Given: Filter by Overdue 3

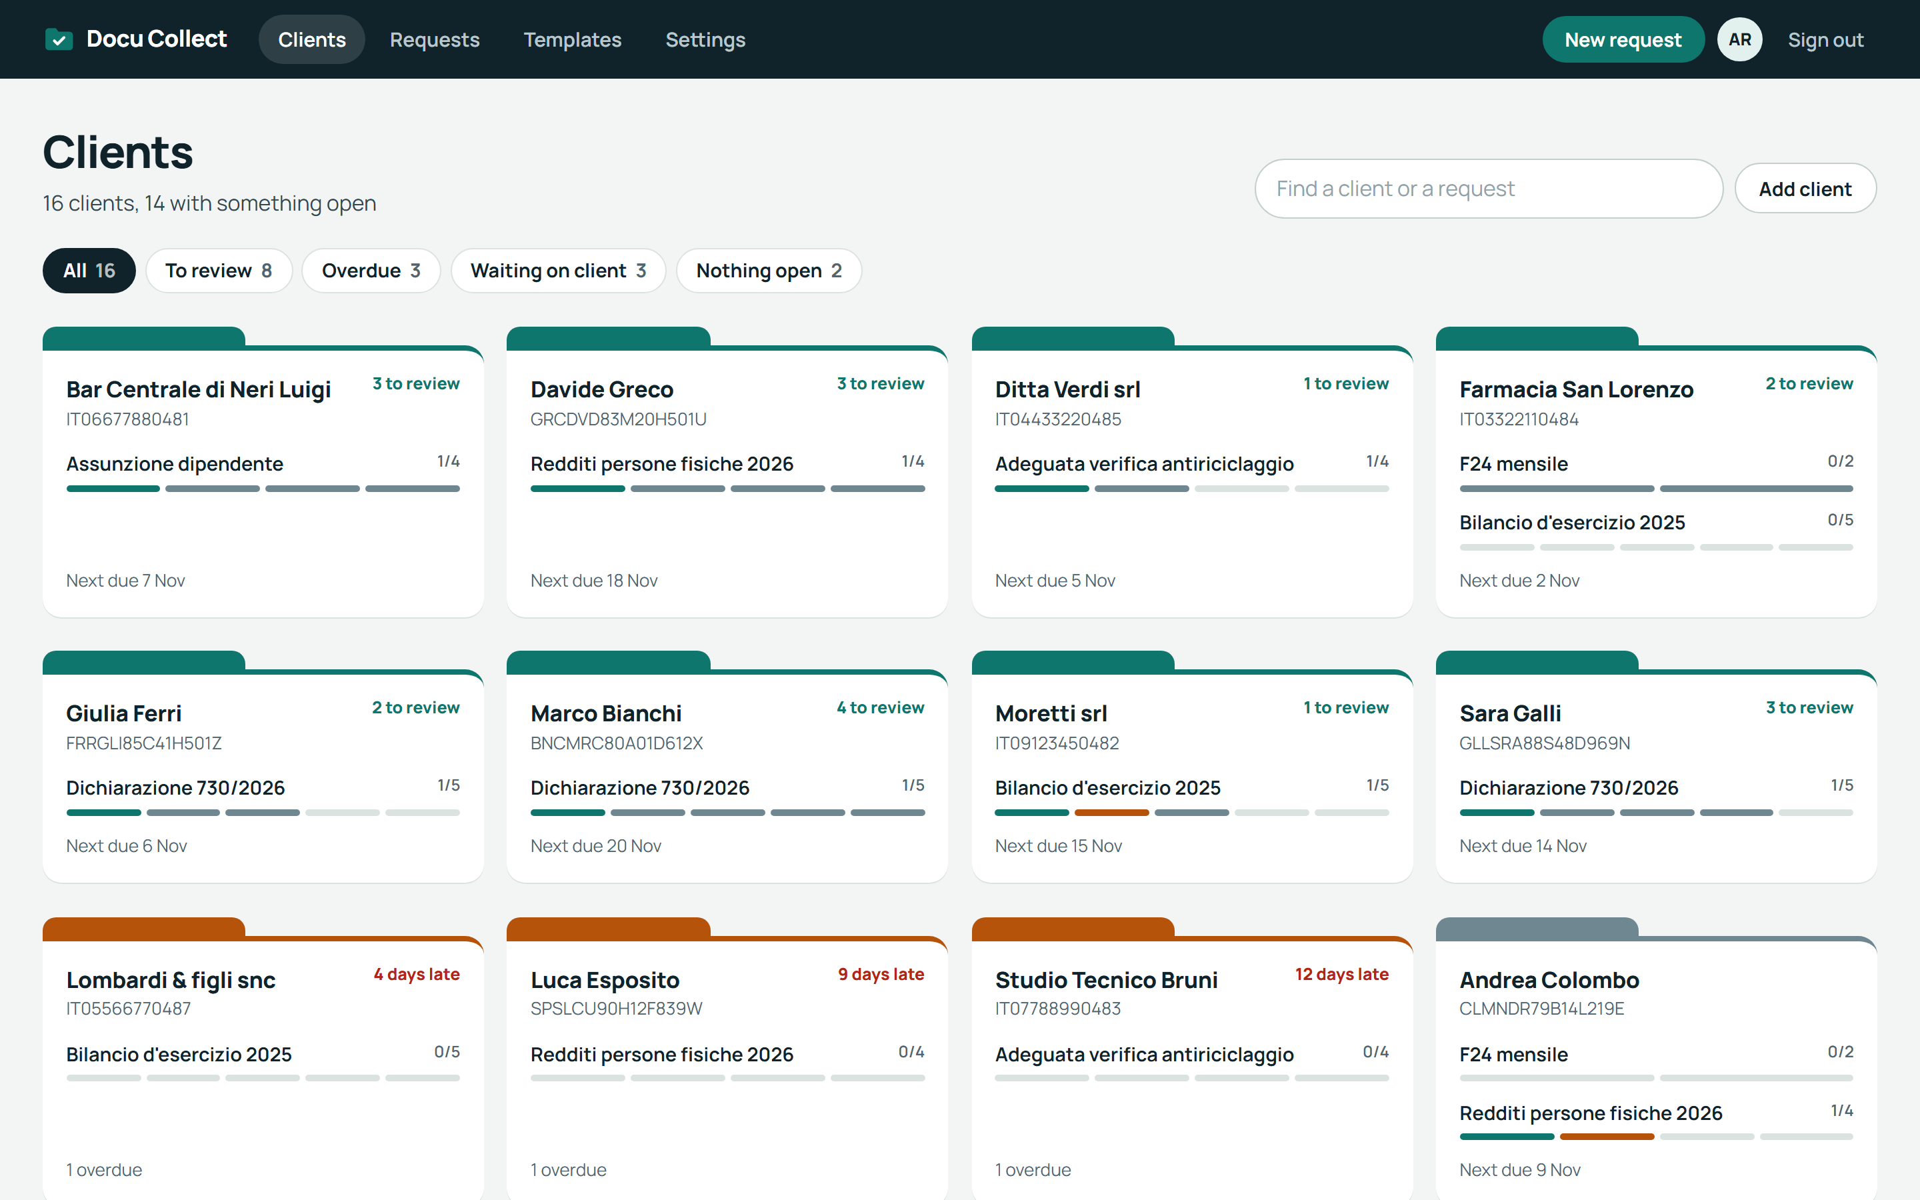Looking at the screenshot, I should tap(371, 271).
